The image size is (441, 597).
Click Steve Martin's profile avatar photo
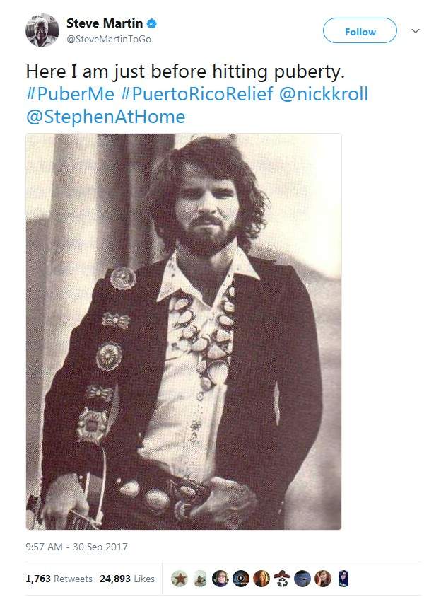coord(42,30)
